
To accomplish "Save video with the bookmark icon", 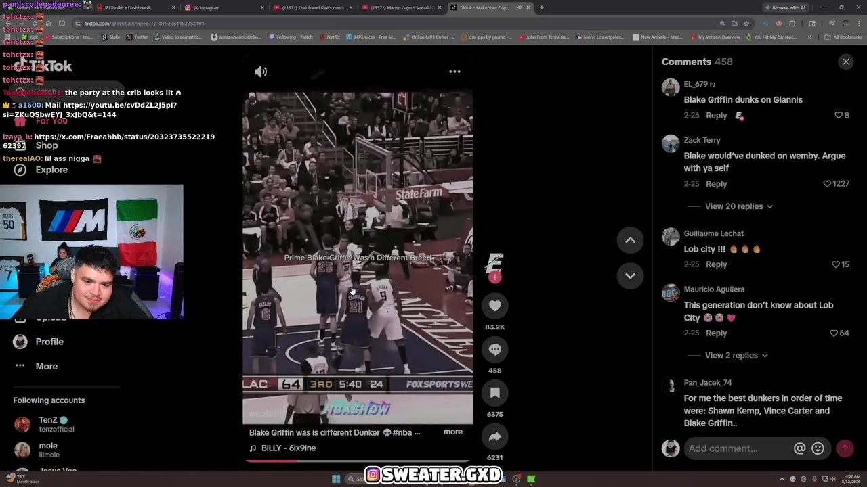I will 495,393.
